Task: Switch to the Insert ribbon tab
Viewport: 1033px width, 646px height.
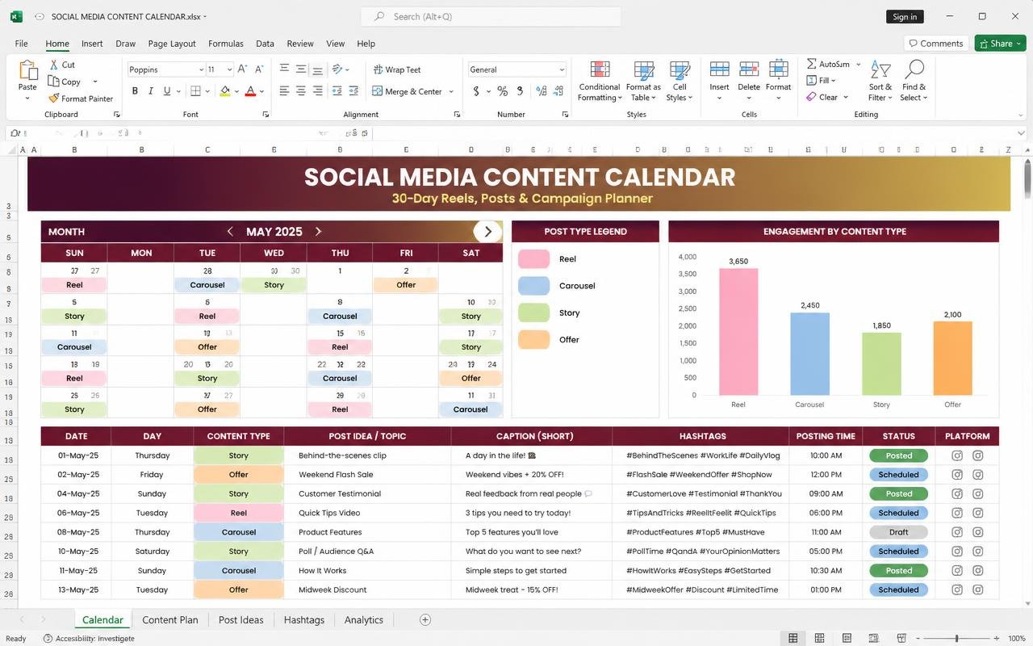Action: pos(92,44)
